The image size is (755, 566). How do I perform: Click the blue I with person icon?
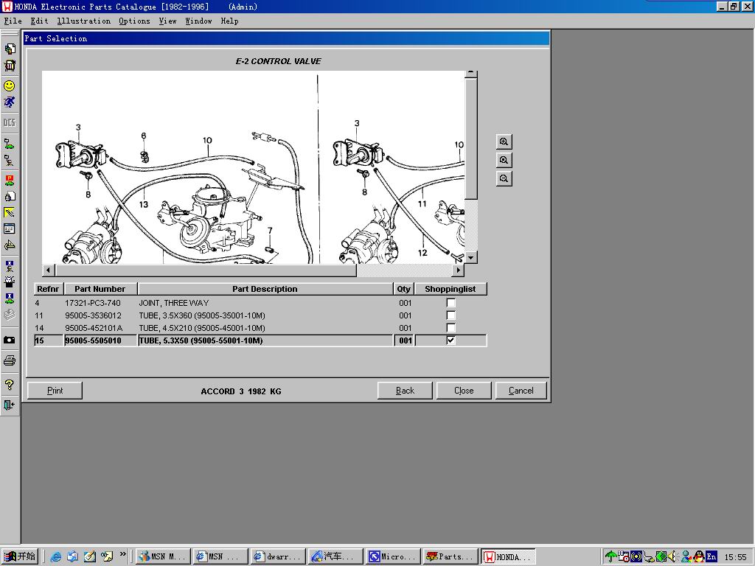click(x=10, y=265)
